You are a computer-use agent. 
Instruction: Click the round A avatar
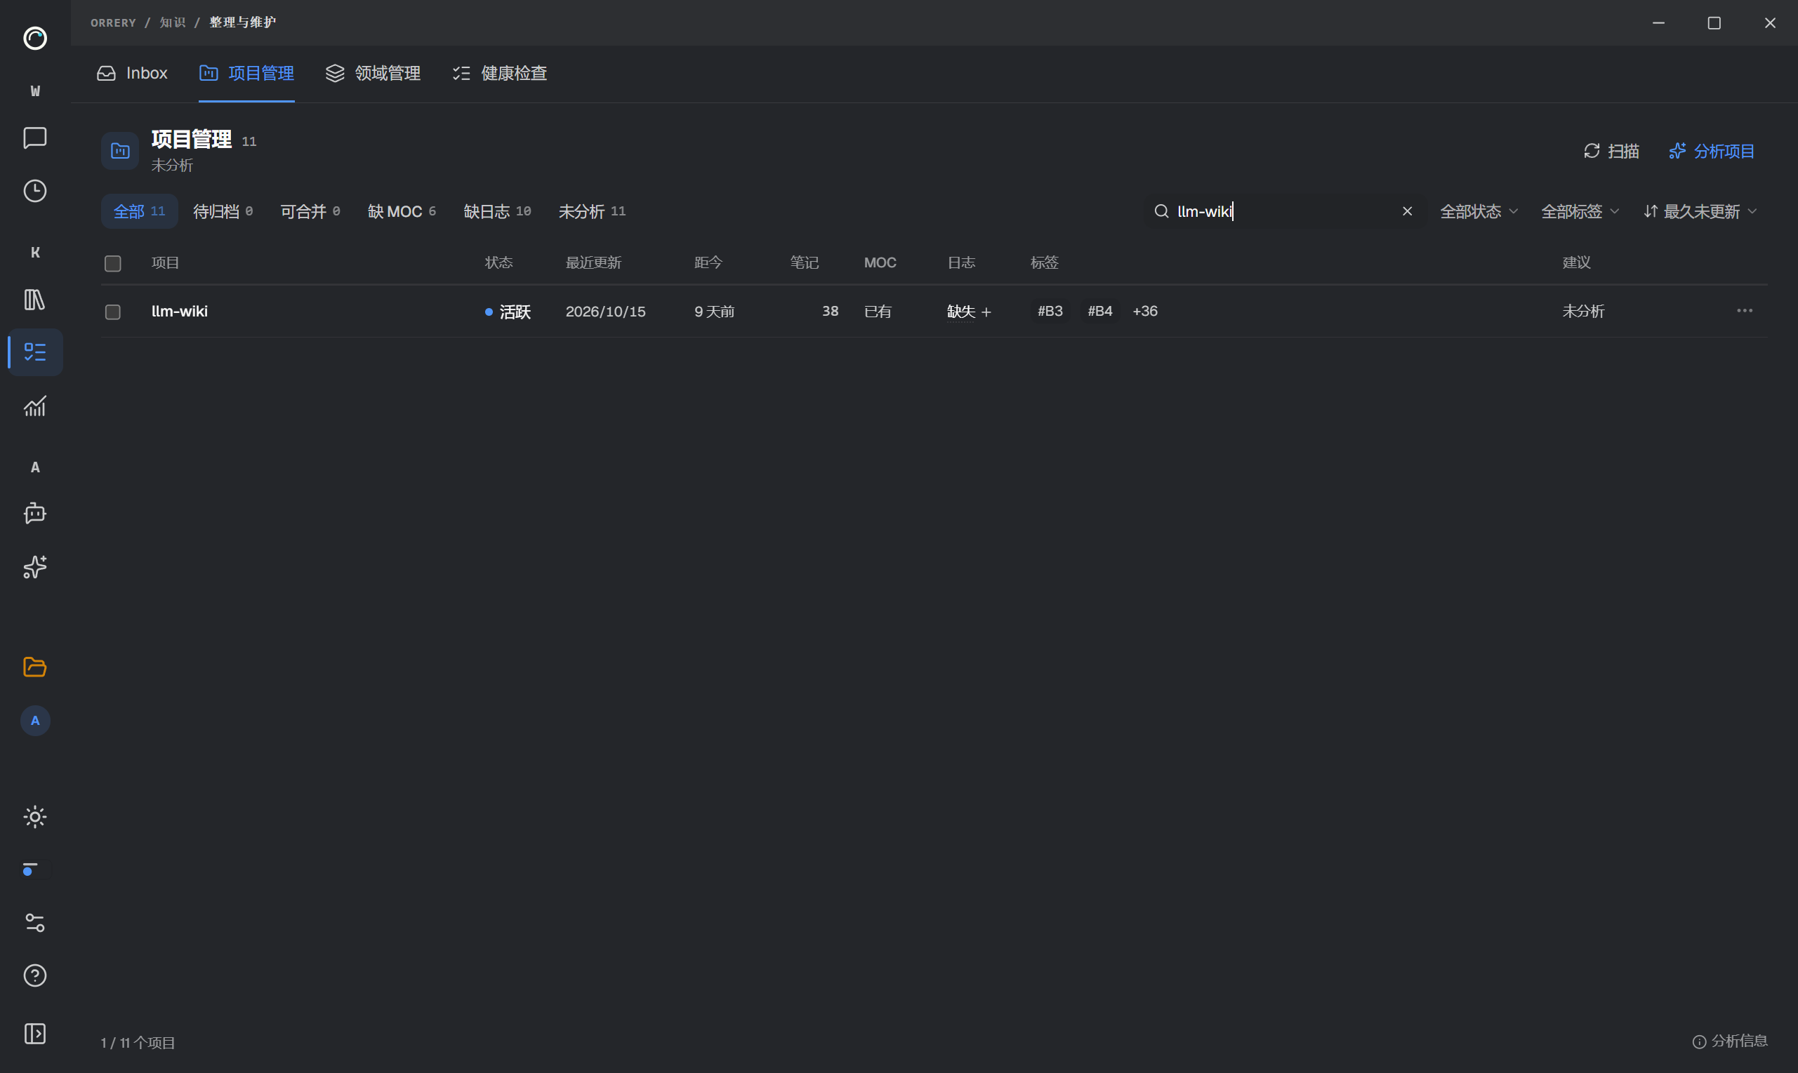(x=34, y=721)
